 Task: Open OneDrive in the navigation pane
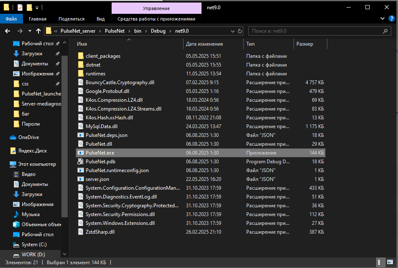coord(28,137)
